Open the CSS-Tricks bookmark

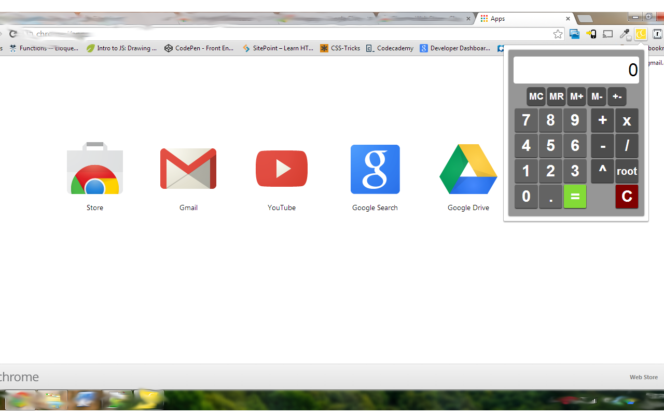340,48
